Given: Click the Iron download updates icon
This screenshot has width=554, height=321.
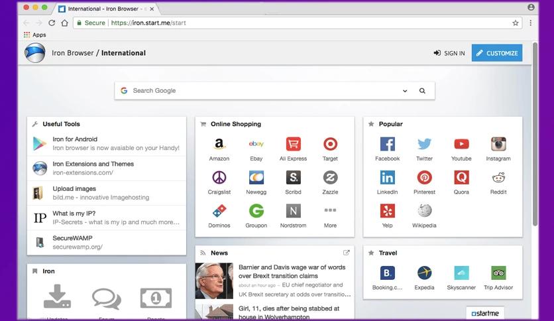Looking at the screenshot, I should coord(57,296).
